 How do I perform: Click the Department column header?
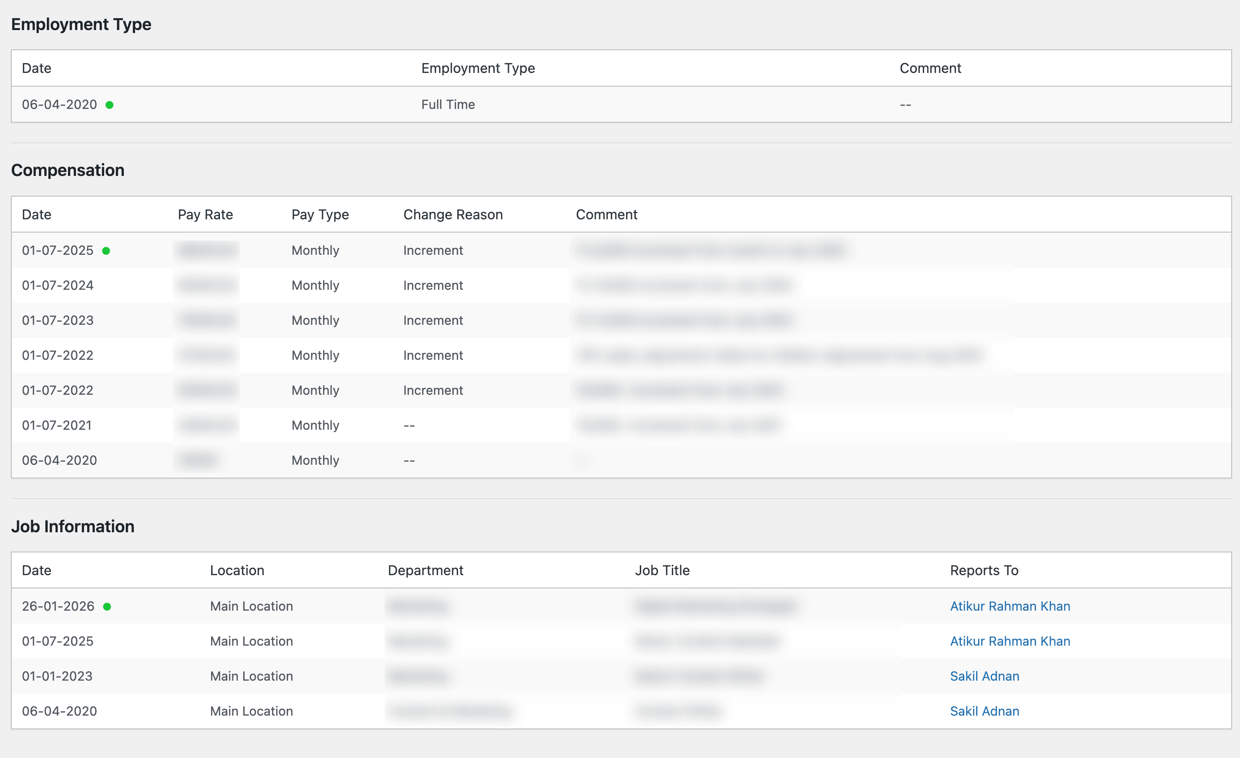[x=425, y=570]
